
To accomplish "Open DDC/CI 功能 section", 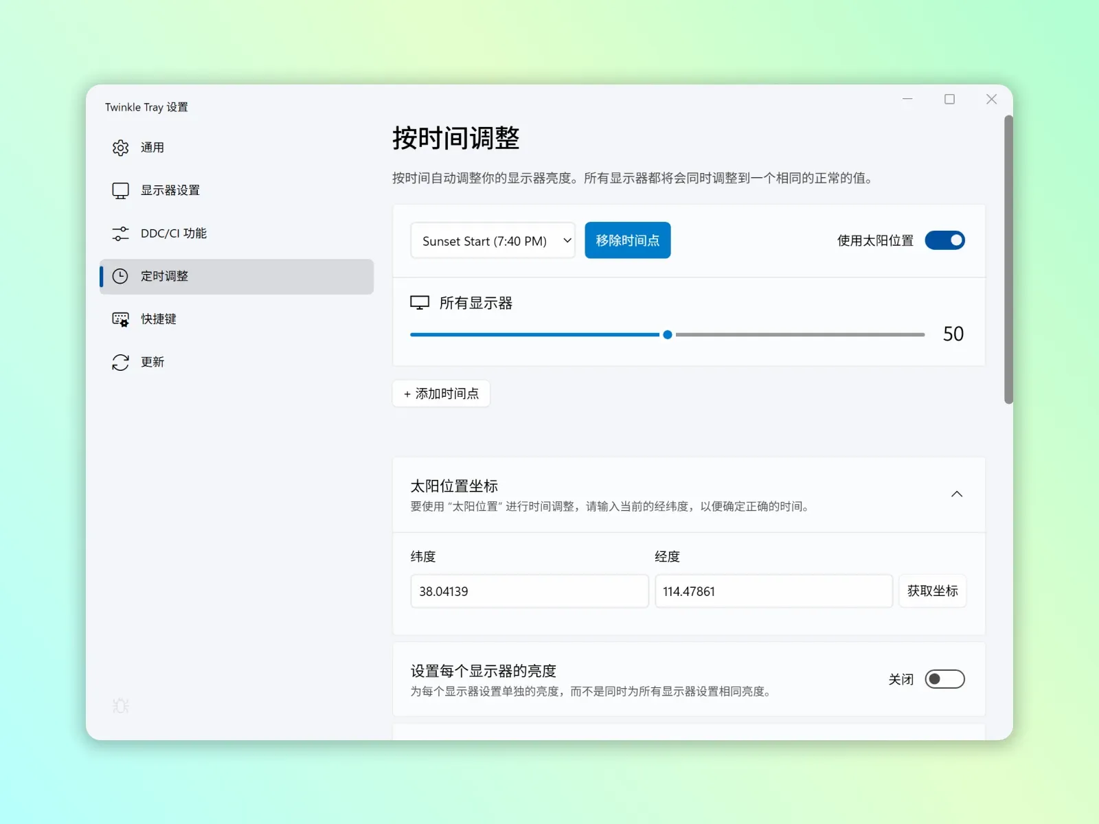I will pyautogui.click(x=236, y=233).
